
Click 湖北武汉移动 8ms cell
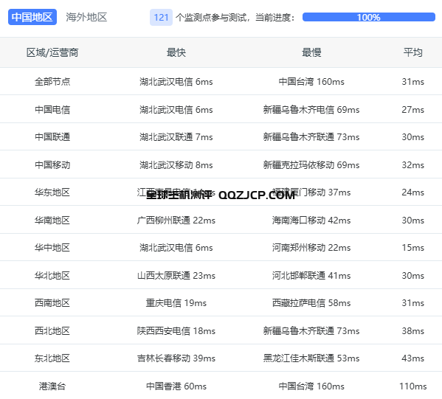coord(176,165)
